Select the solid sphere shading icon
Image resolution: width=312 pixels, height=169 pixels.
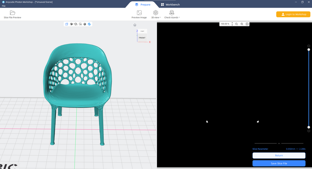tap(85, 24)
